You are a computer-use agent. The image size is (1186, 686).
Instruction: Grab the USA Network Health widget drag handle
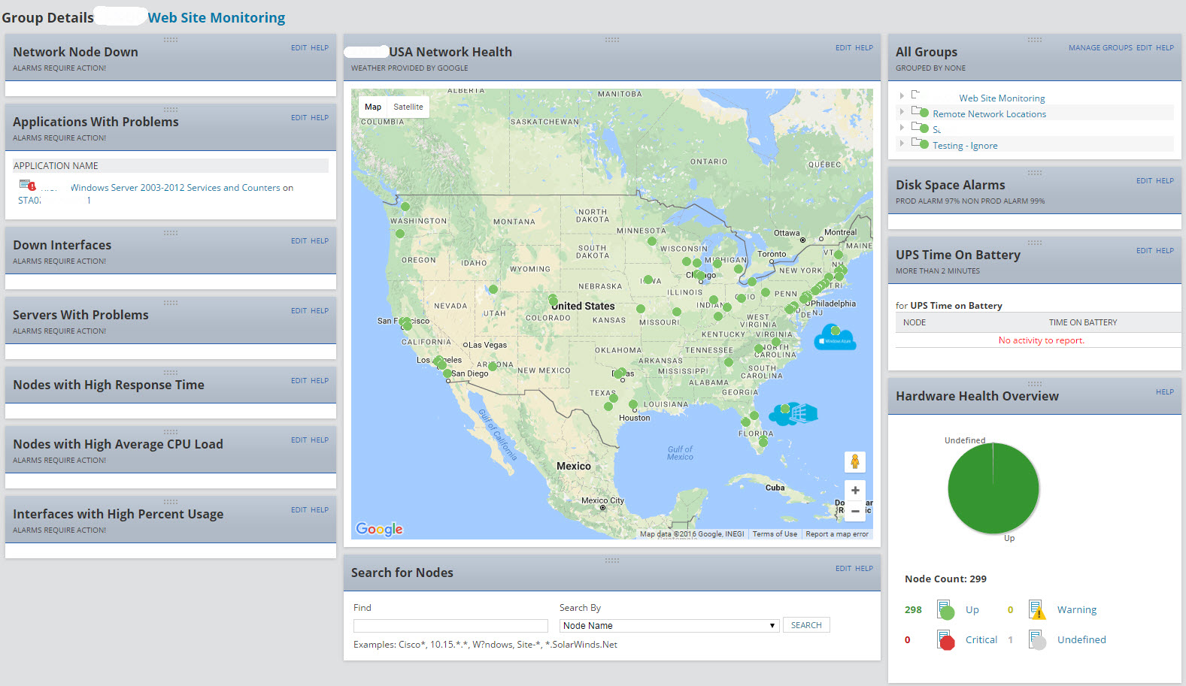point(612,40)
